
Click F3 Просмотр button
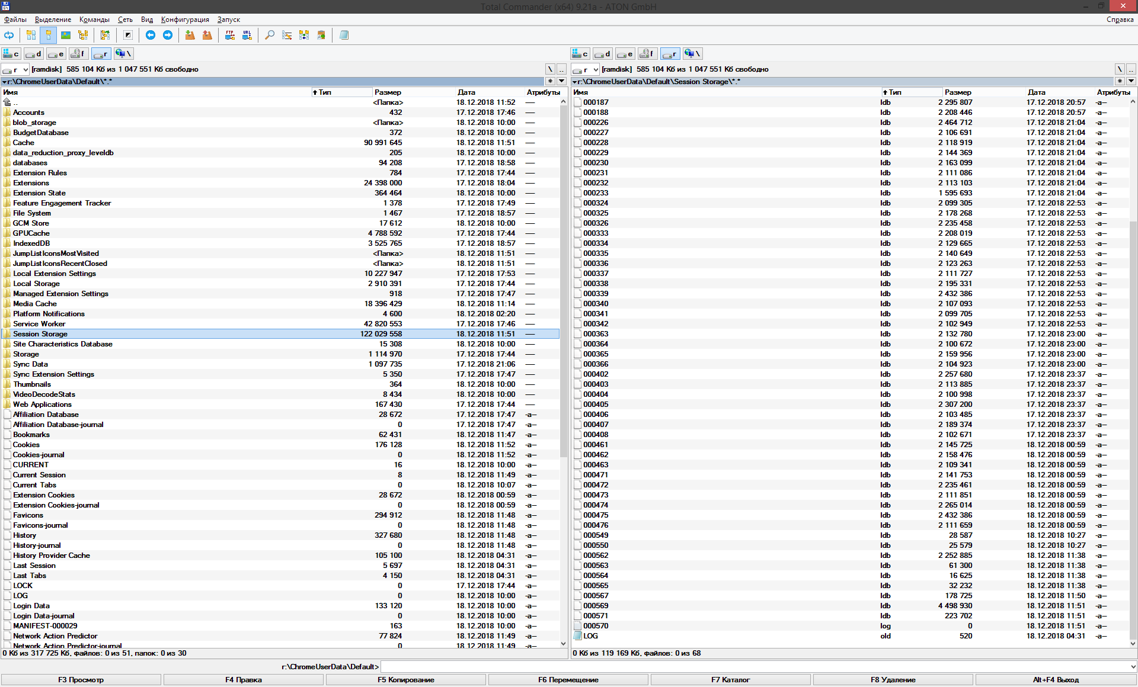click(x=81, y=680)
